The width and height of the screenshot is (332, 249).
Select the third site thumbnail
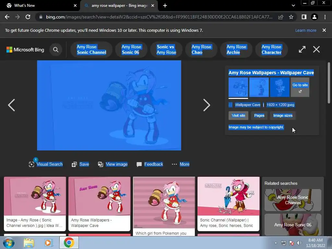point(280,87)
